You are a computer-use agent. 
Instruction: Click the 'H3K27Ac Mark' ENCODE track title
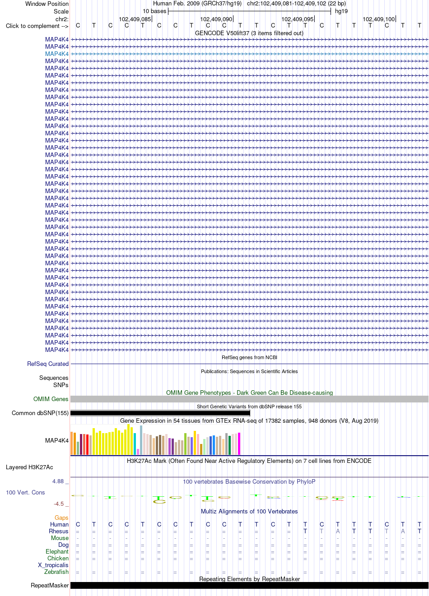pyautogui.click(x=249, y=461)
